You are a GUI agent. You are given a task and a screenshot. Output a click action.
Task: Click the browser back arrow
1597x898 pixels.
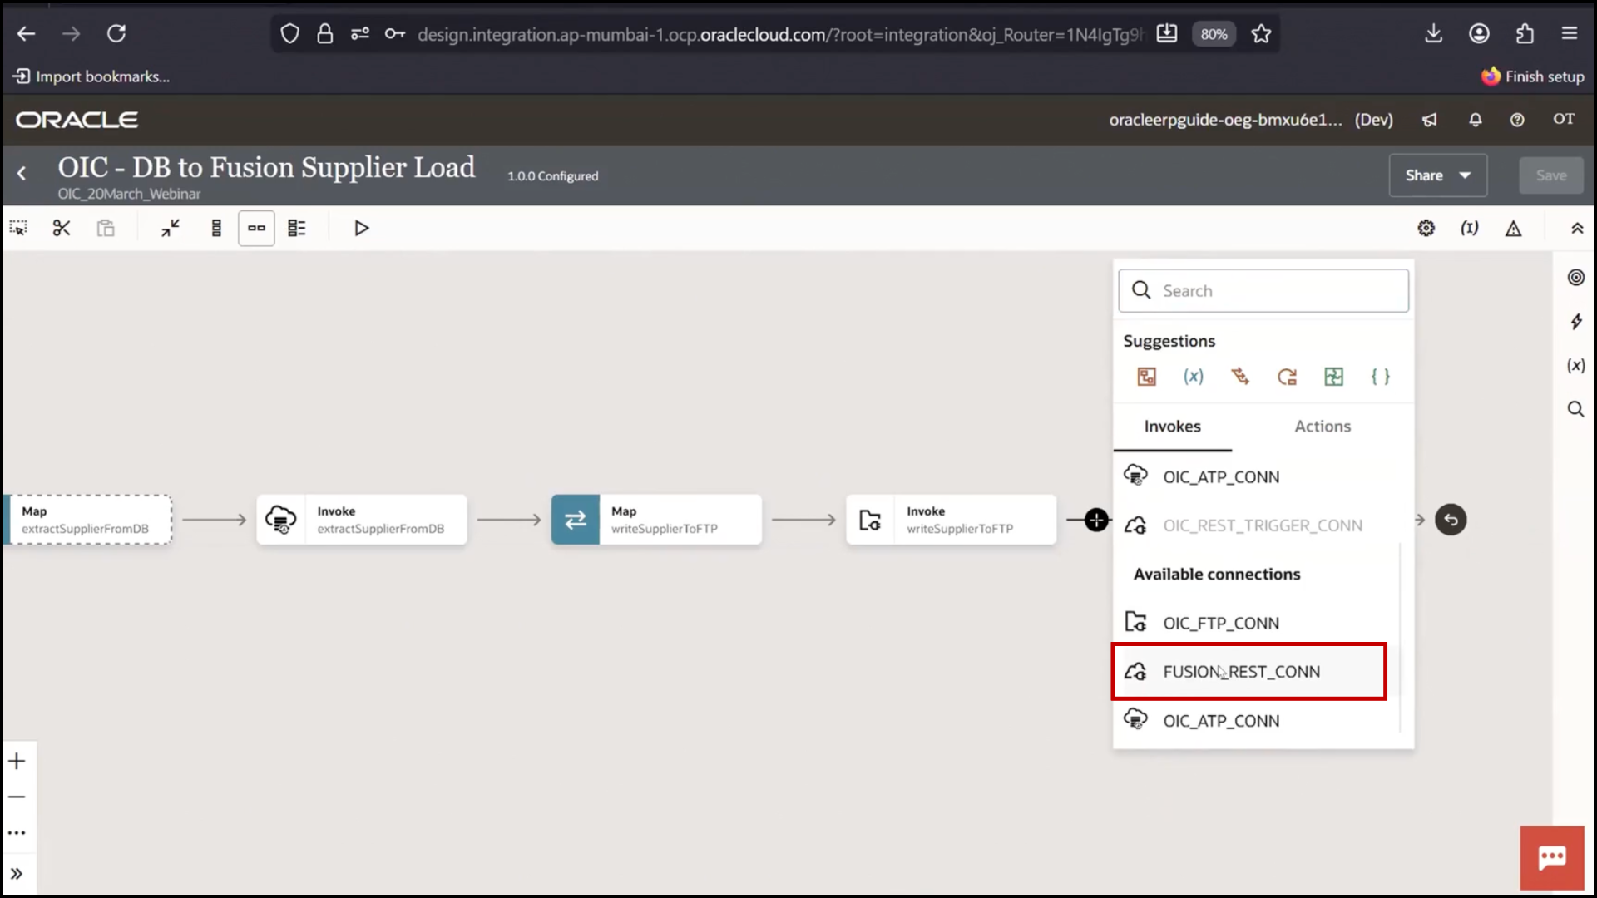[27, 34]
